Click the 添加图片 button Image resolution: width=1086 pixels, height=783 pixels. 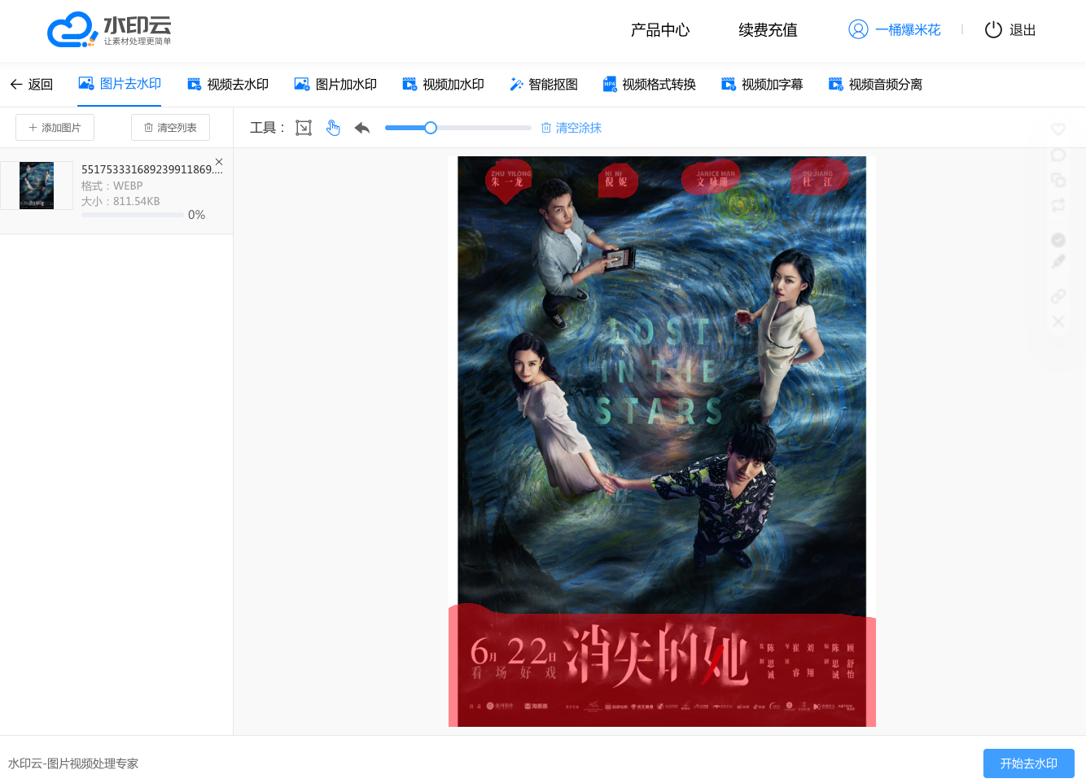(55, 128)
